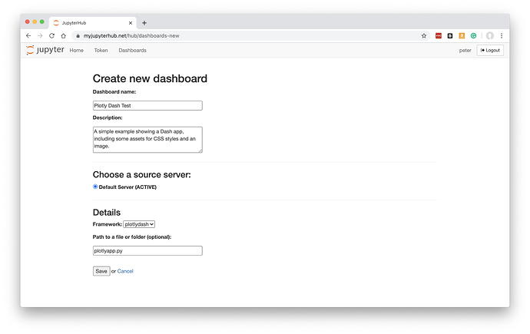Click the Details heading
The height and width of the screenshot is (334, 530).
[x=107, y=213]
